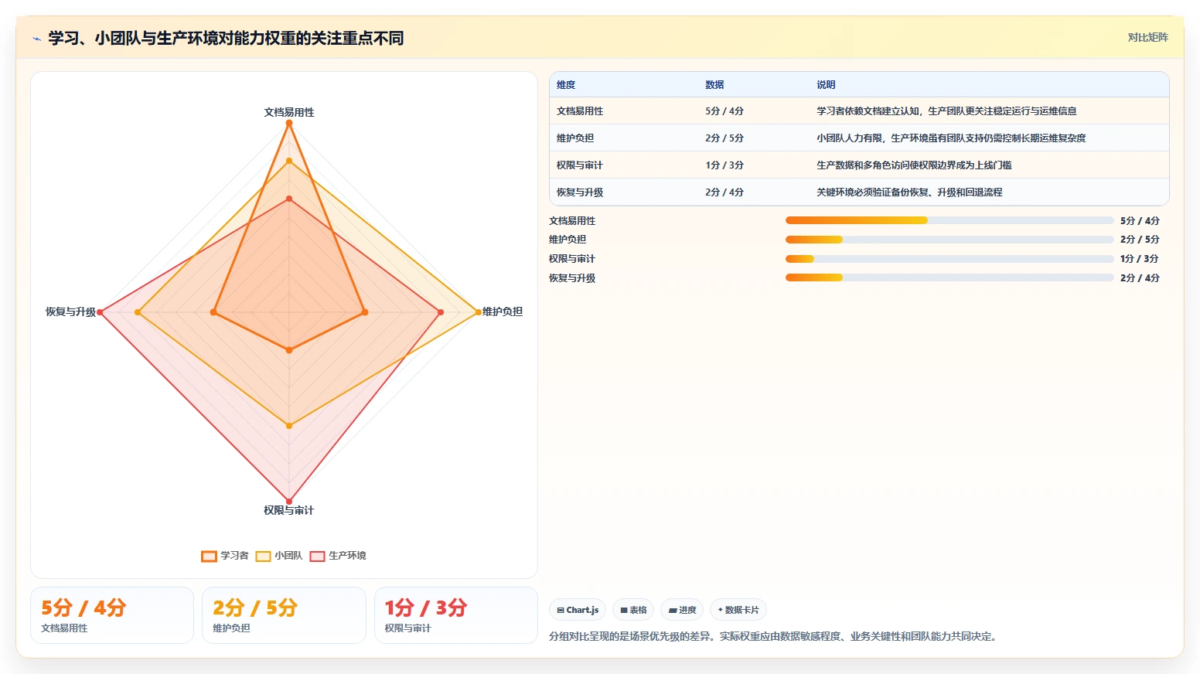Click the description starting 关键环境必须验证
Viewport: 1200px width, 674px height.
[x=909, y=192]
